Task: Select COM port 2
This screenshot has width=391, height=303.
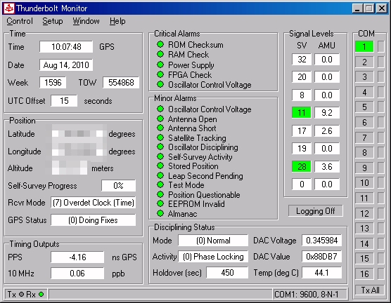Action: pos(364,62)
